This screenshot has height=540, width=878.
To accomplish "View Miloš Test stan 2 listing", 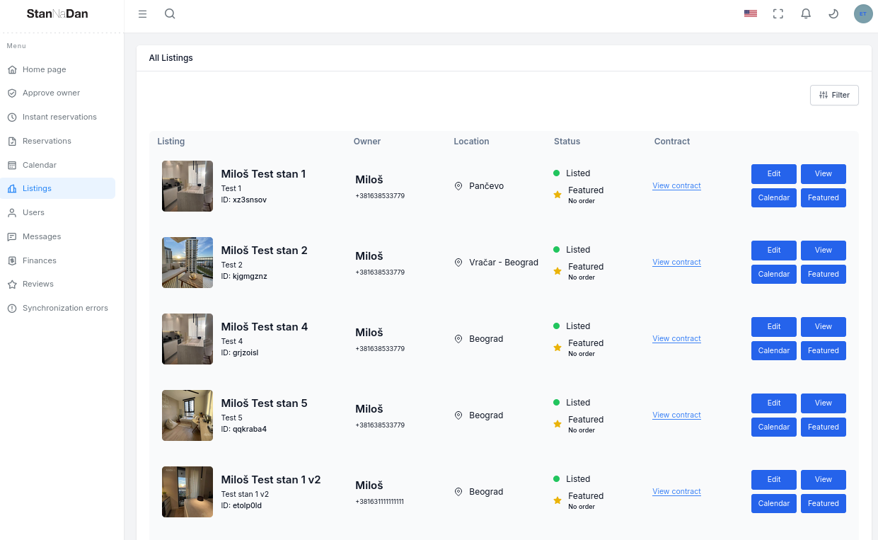I will pos(824,250).
